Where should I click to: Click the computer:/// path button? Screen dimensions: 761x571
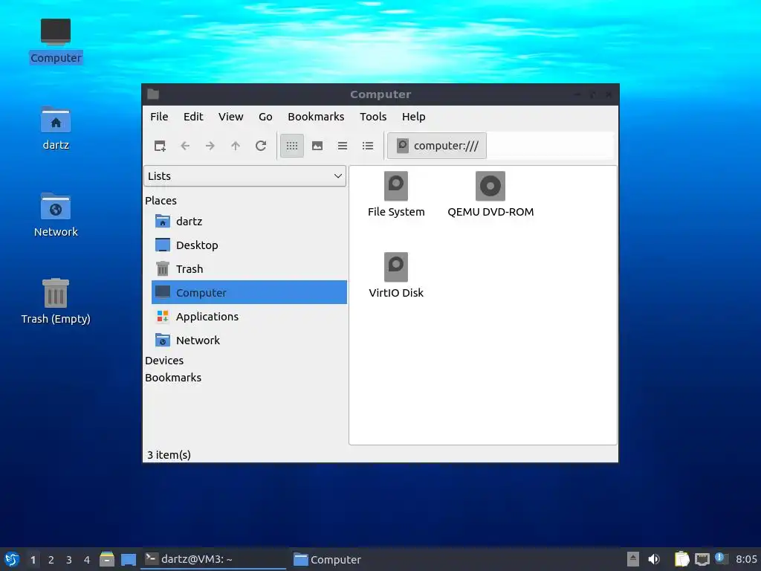[437, 146]
